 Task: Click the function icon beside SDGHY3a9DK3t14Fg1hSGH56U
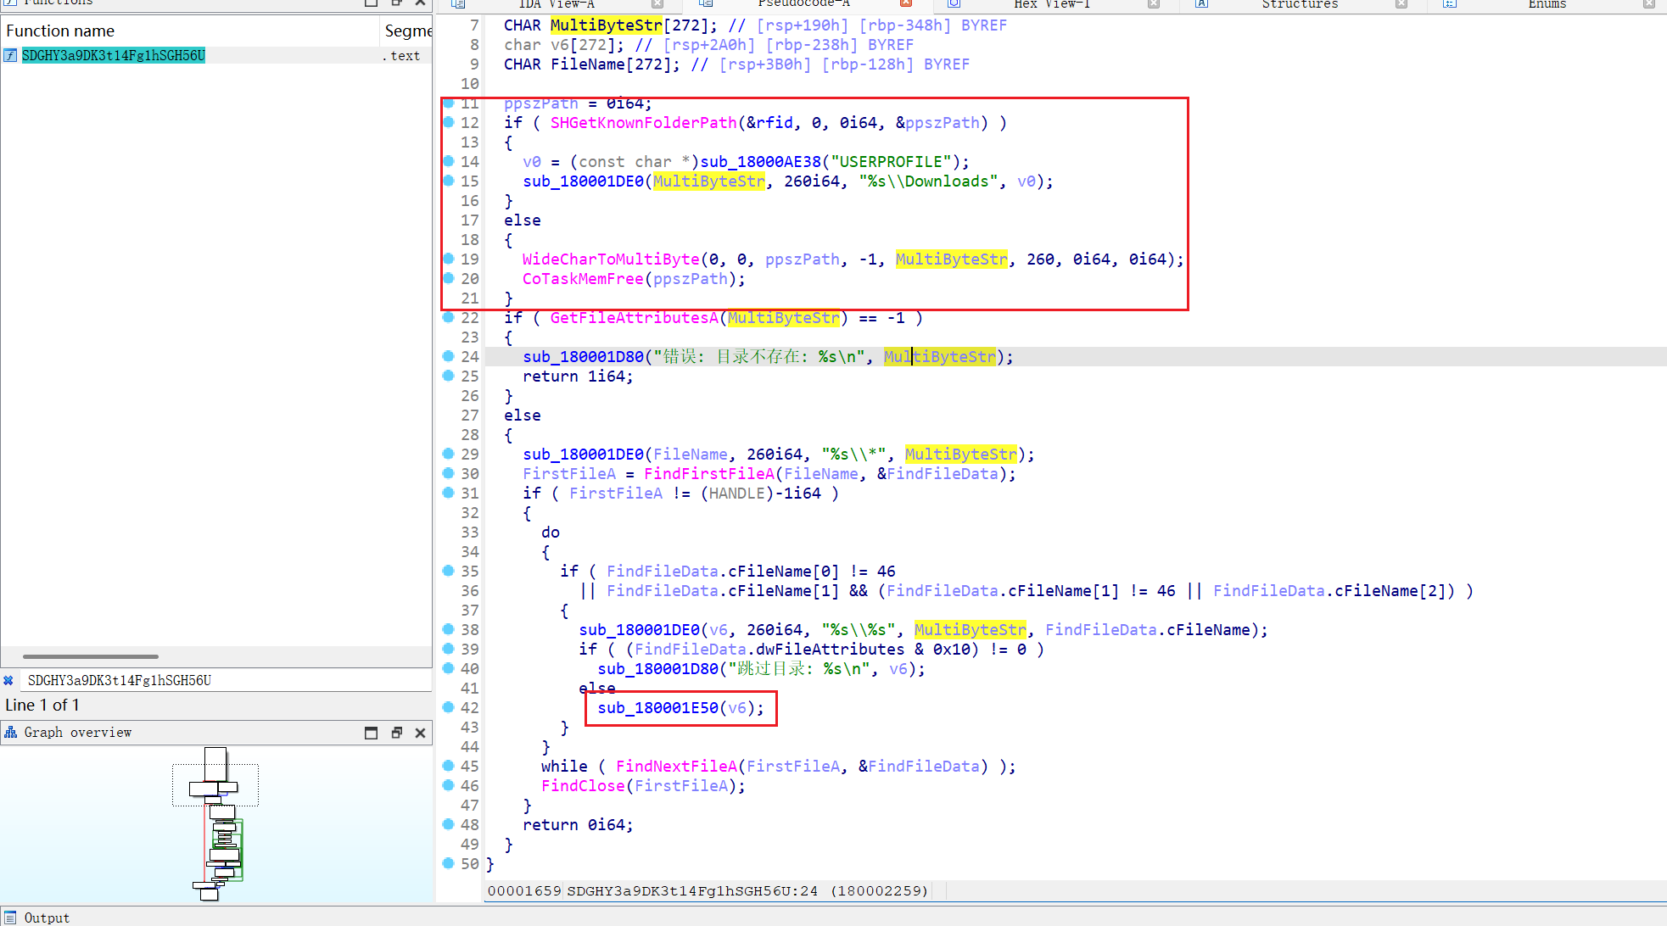point(10,56)
